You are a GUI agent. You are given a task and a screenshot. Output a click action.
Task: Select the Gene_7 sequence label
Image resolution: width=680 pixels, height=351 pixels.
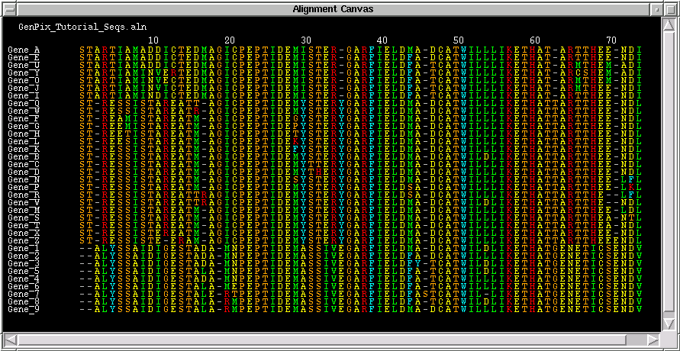24,294
